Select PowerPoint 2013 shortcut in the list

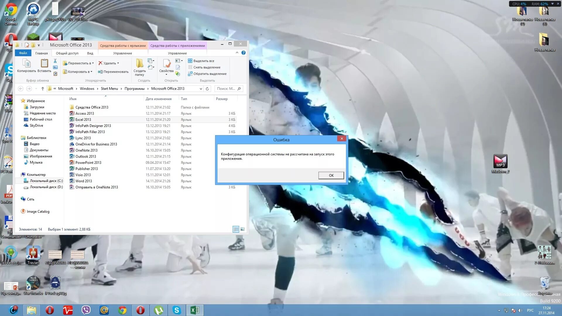152,163
